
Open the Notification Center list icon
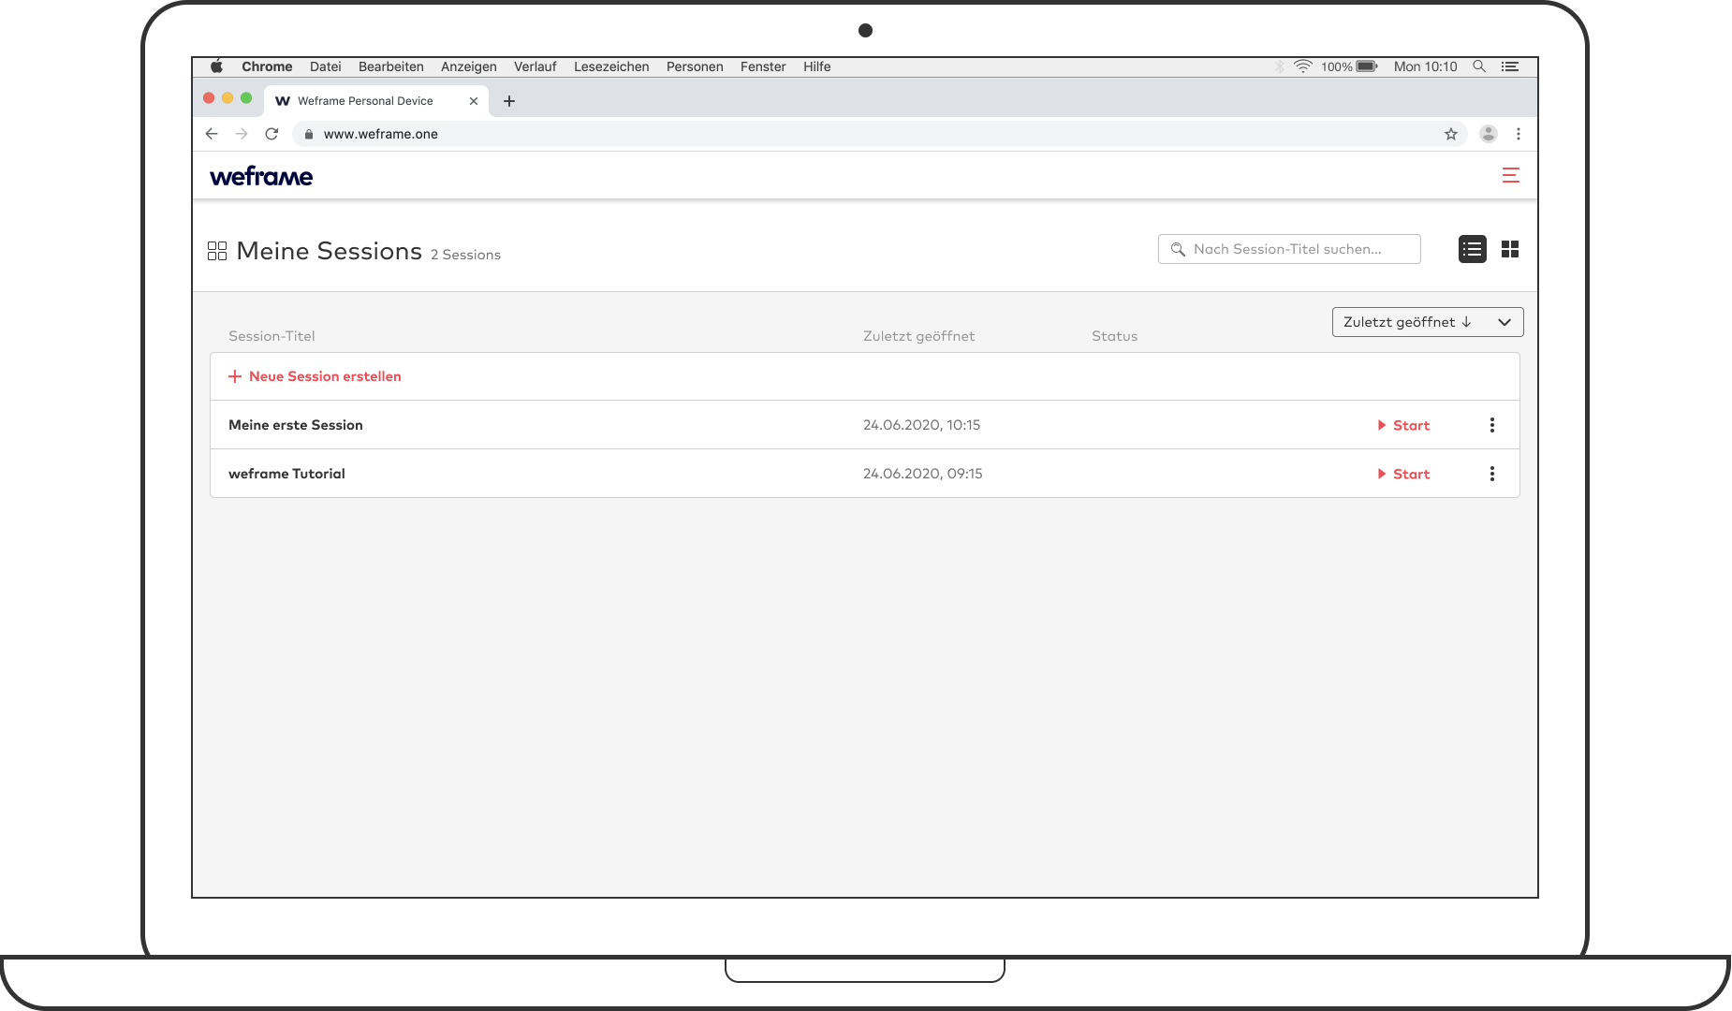pos(1510,66)
